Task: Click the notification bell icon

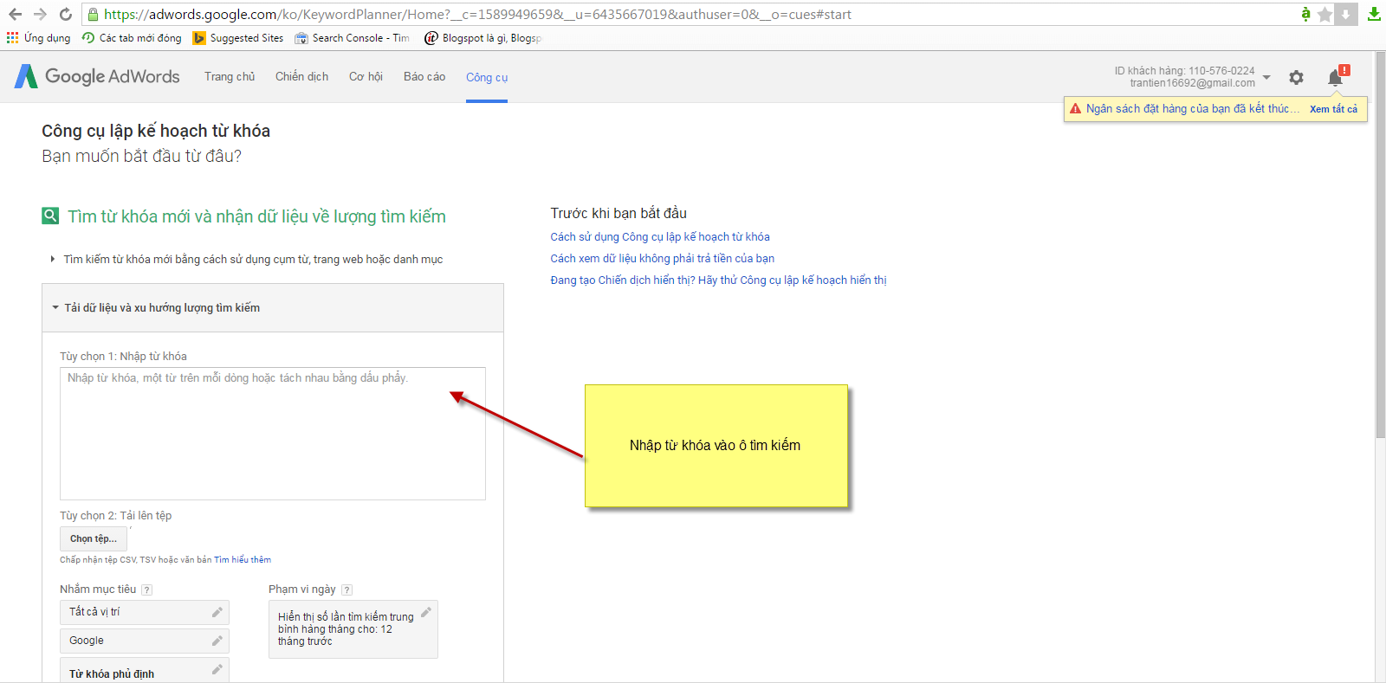Action: [1335, 78]
